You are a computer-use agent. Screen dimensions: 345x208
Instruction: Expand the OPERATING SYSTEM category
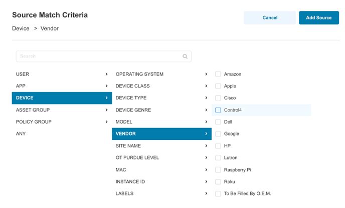(161, 74)
